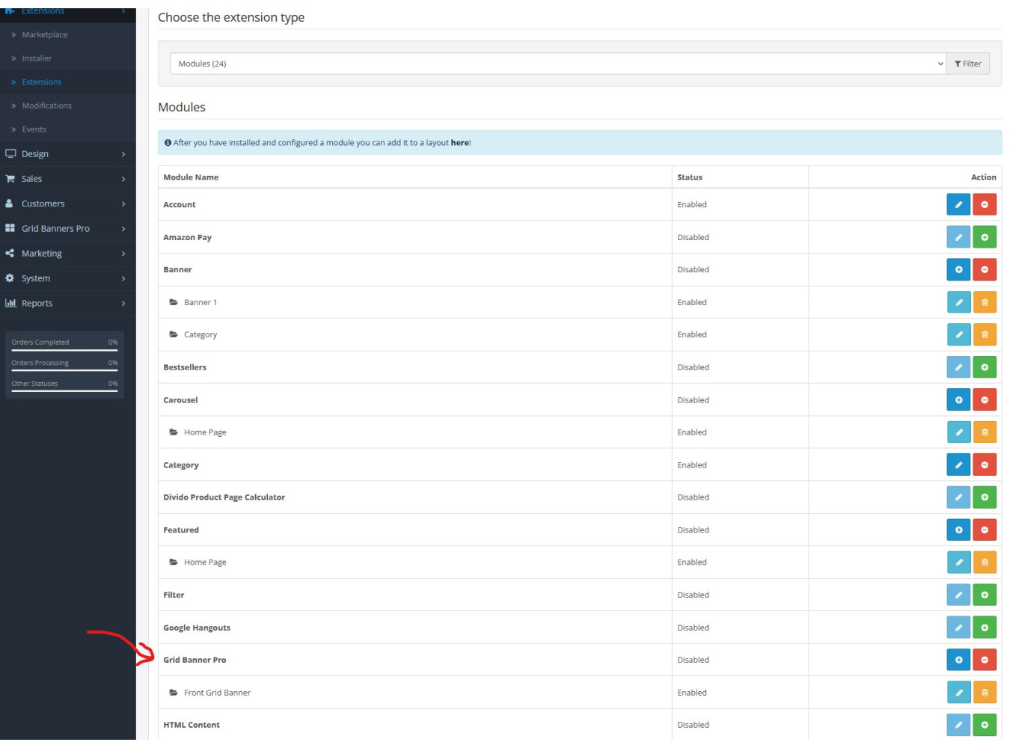Edit the Front Grid Banner module
The image size is (1010, 748).
pos(958,693)
